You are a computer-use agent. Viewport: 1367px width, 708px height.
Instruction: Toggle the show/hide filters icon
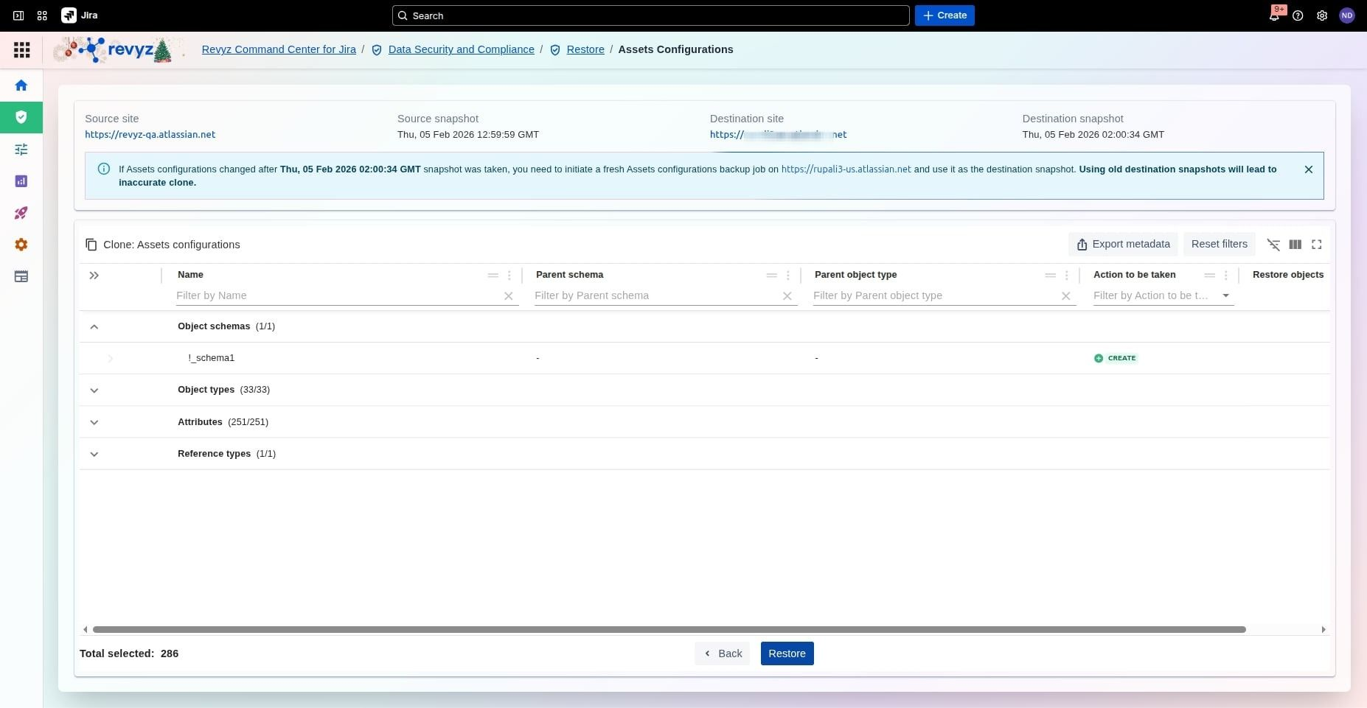coord(1273,245)
